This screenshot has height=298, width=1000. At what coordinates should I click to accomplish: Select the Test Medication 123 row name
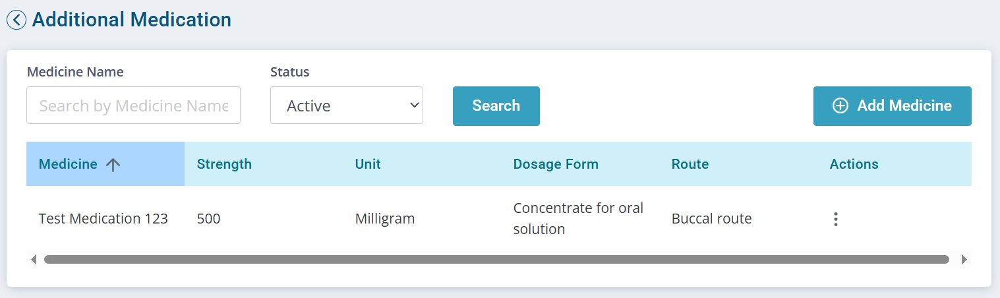[103, 219]
